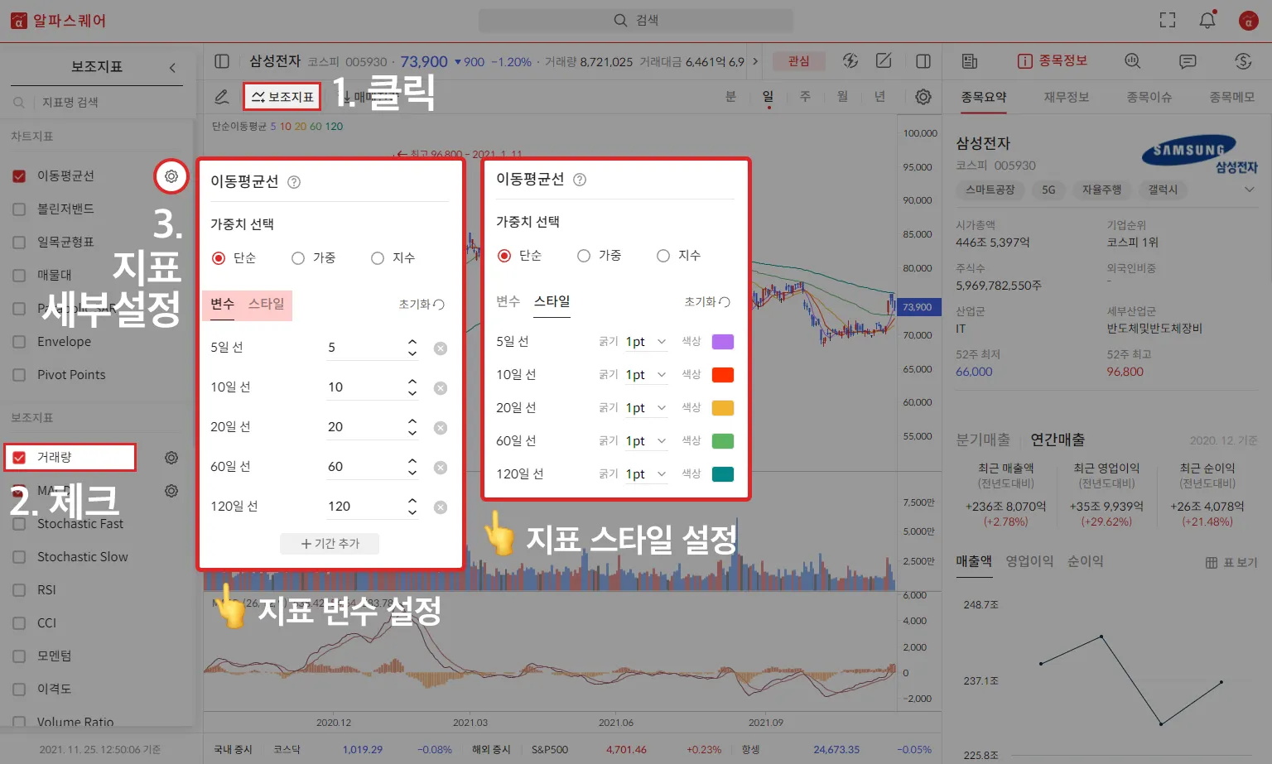Open settings gear for 이동평균선 indicator
1272x764 pixels.
pyautogui.click(x=171, y=176)
